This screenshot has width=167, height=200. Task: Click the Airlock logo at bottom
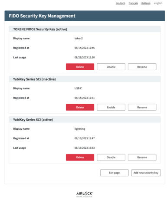tap(85, 194)
